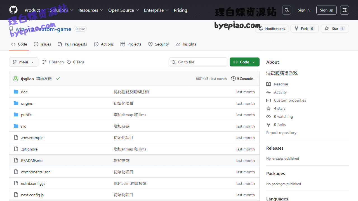Expand the Product menu
Screen dimensions: 358x201
click(35, 10)
